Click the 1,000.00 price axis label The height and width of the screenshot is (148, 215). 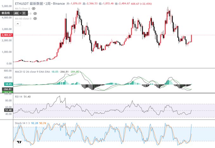[x=7, y=52]
